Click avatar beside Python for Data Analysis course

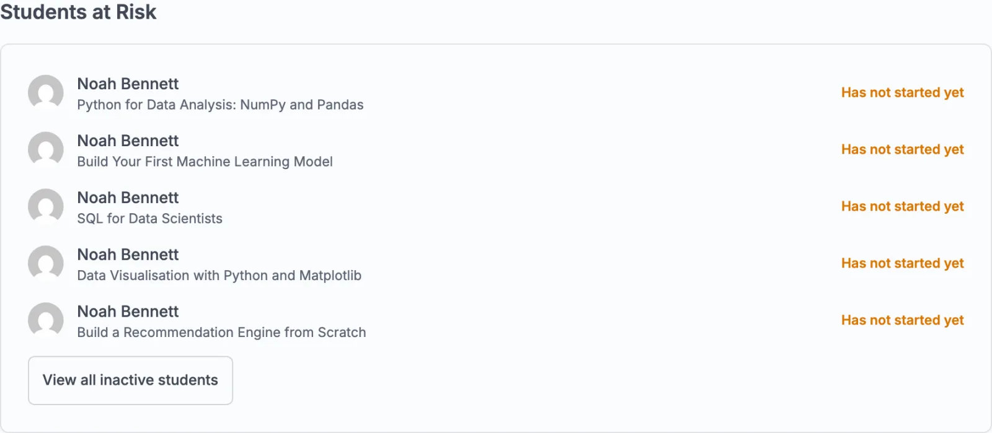coord(46,93)
